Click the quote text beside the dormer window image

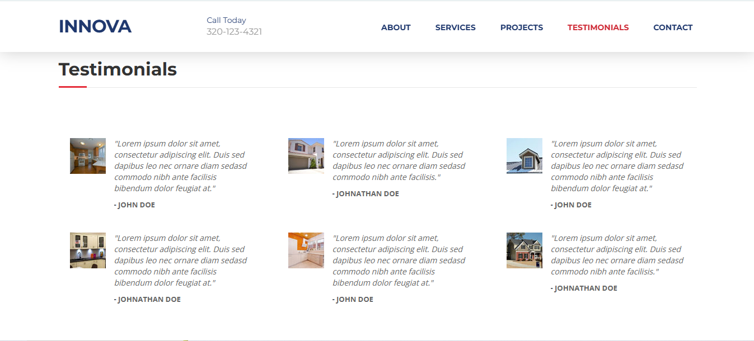[617, 166]
